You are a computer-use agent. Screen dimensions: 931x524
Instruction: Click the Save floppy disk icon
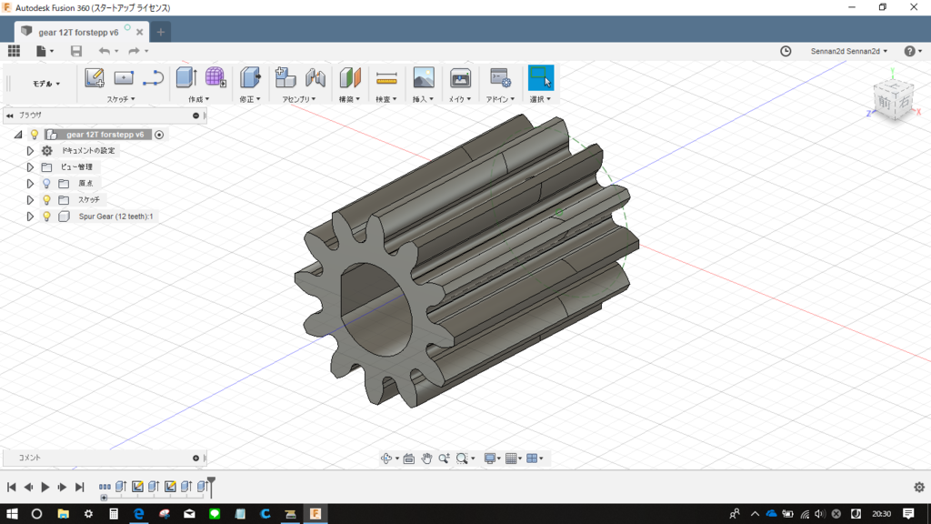click(x=76, y=51)
